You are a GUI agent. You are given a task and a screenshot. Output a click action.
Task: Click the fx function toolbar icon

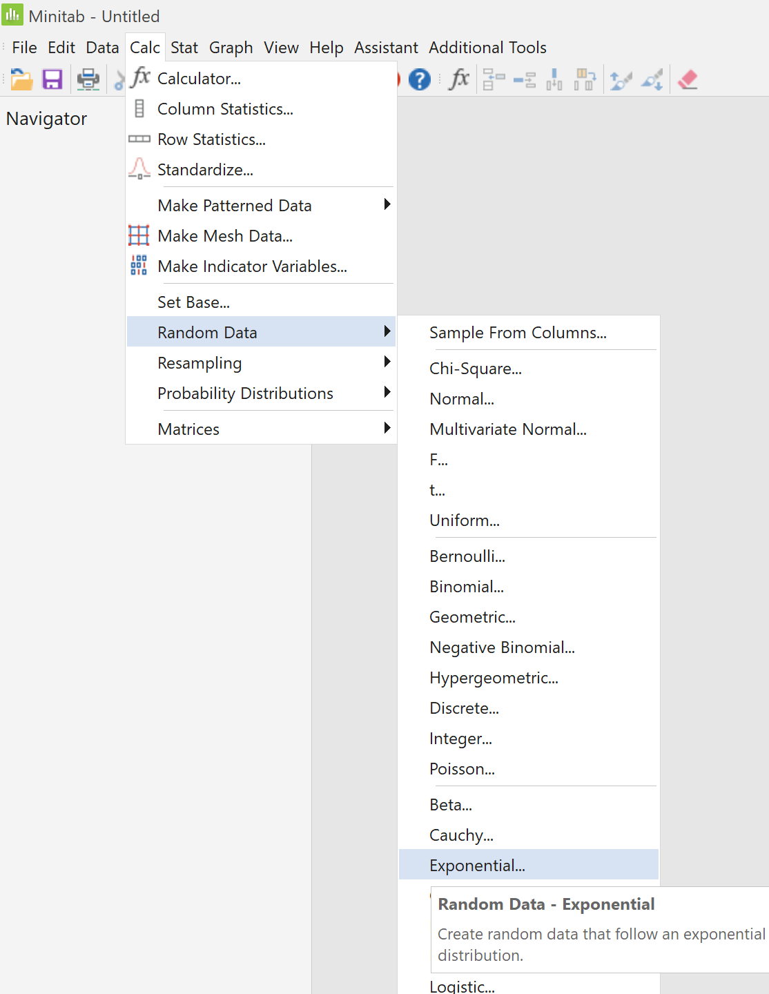pos(459,79)
